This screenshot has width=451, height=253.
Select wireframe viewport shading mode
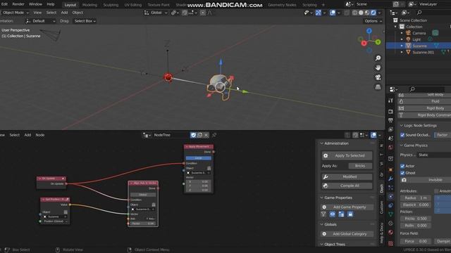click(x=355, y=13)
